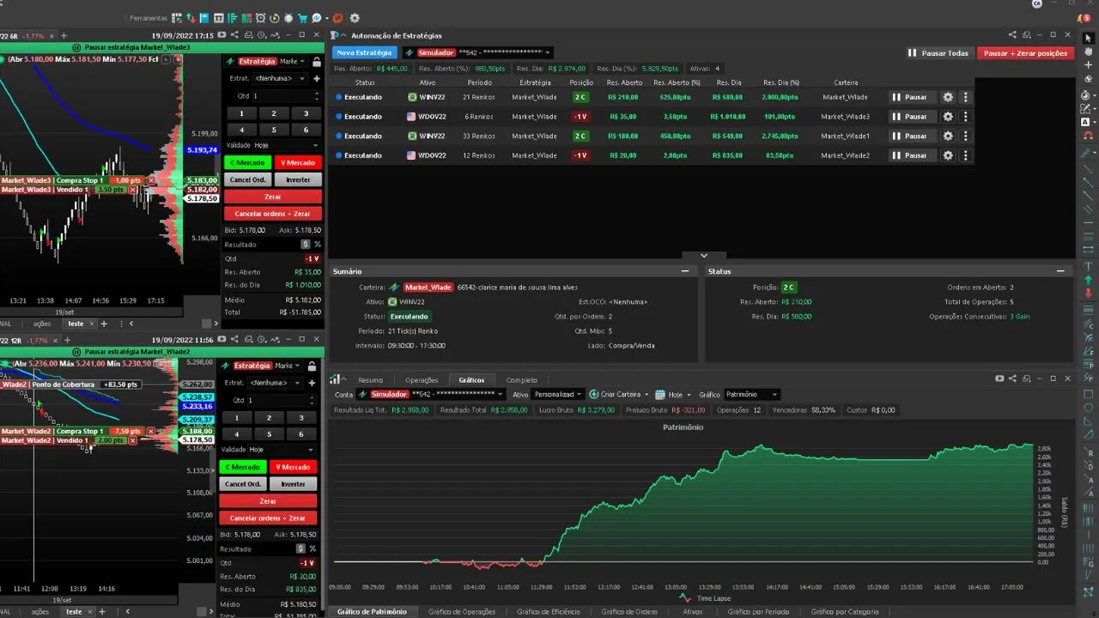Viewport: 1099px width, 618px height.
Task: Click the Zerar button in bottom order panel
Action: click(268, 501)
